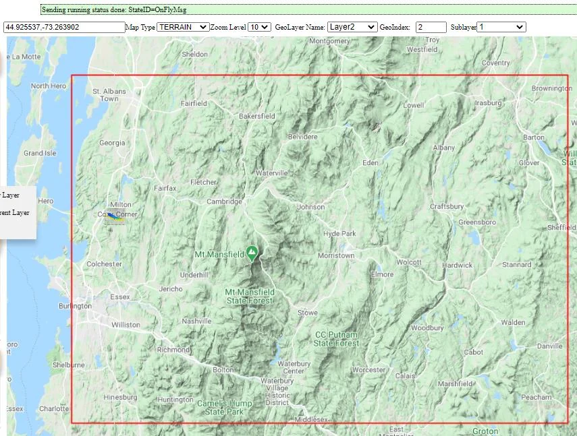Click the Worcester map label
The image size is (577, 436).
tap(368, 369)
